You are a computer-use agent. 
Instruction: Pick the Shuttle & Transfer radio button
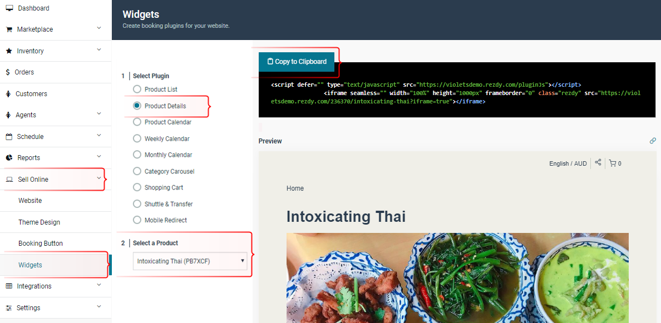pyautogui.click(x=137, y=204)
